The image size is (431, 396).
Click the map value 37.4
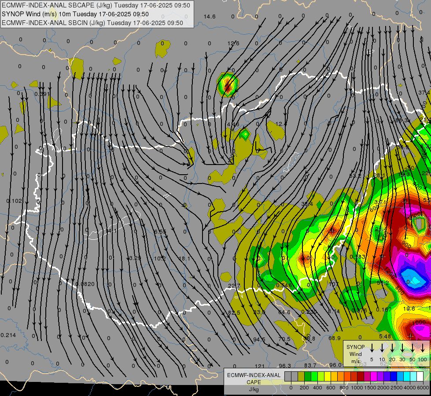click(424, 93)
